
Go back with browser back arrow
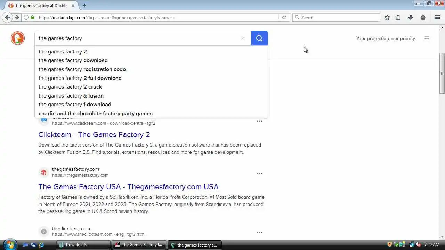click(x=7, y=17)
